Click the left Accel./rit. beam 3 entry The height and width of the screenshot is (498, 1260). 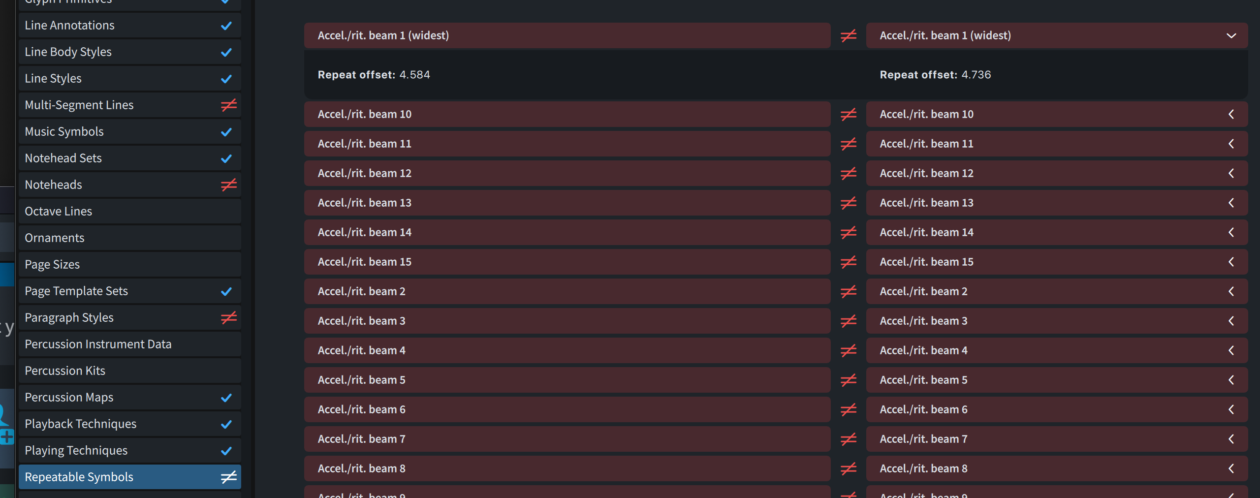pyautogui.click(x=567, y=321)
